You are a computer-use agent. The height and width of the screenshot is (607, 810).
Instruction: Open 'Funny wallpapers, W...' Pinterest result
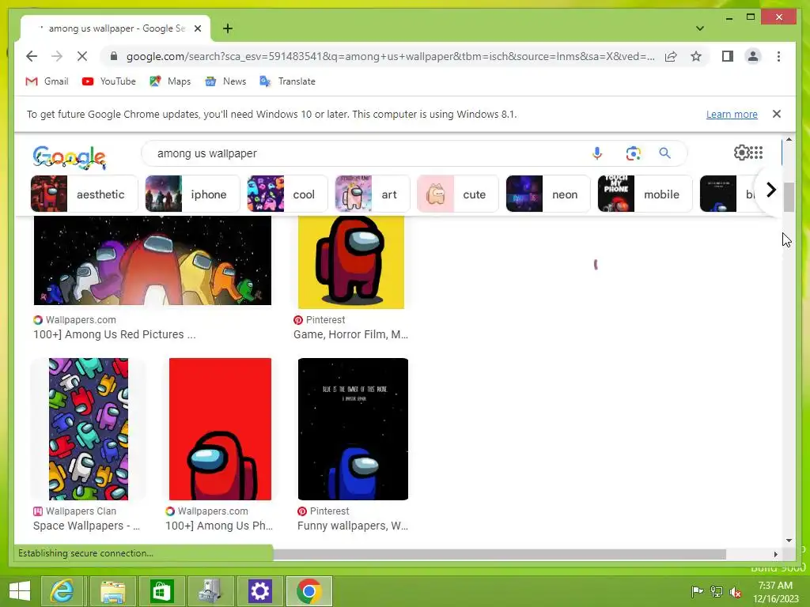pos(352,526)
